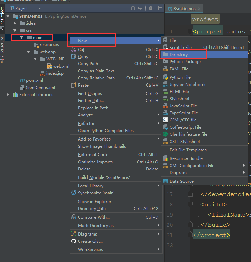The image size is (251, 262).
Task: Choose Show in Explorer
Action: pos(116,202)
